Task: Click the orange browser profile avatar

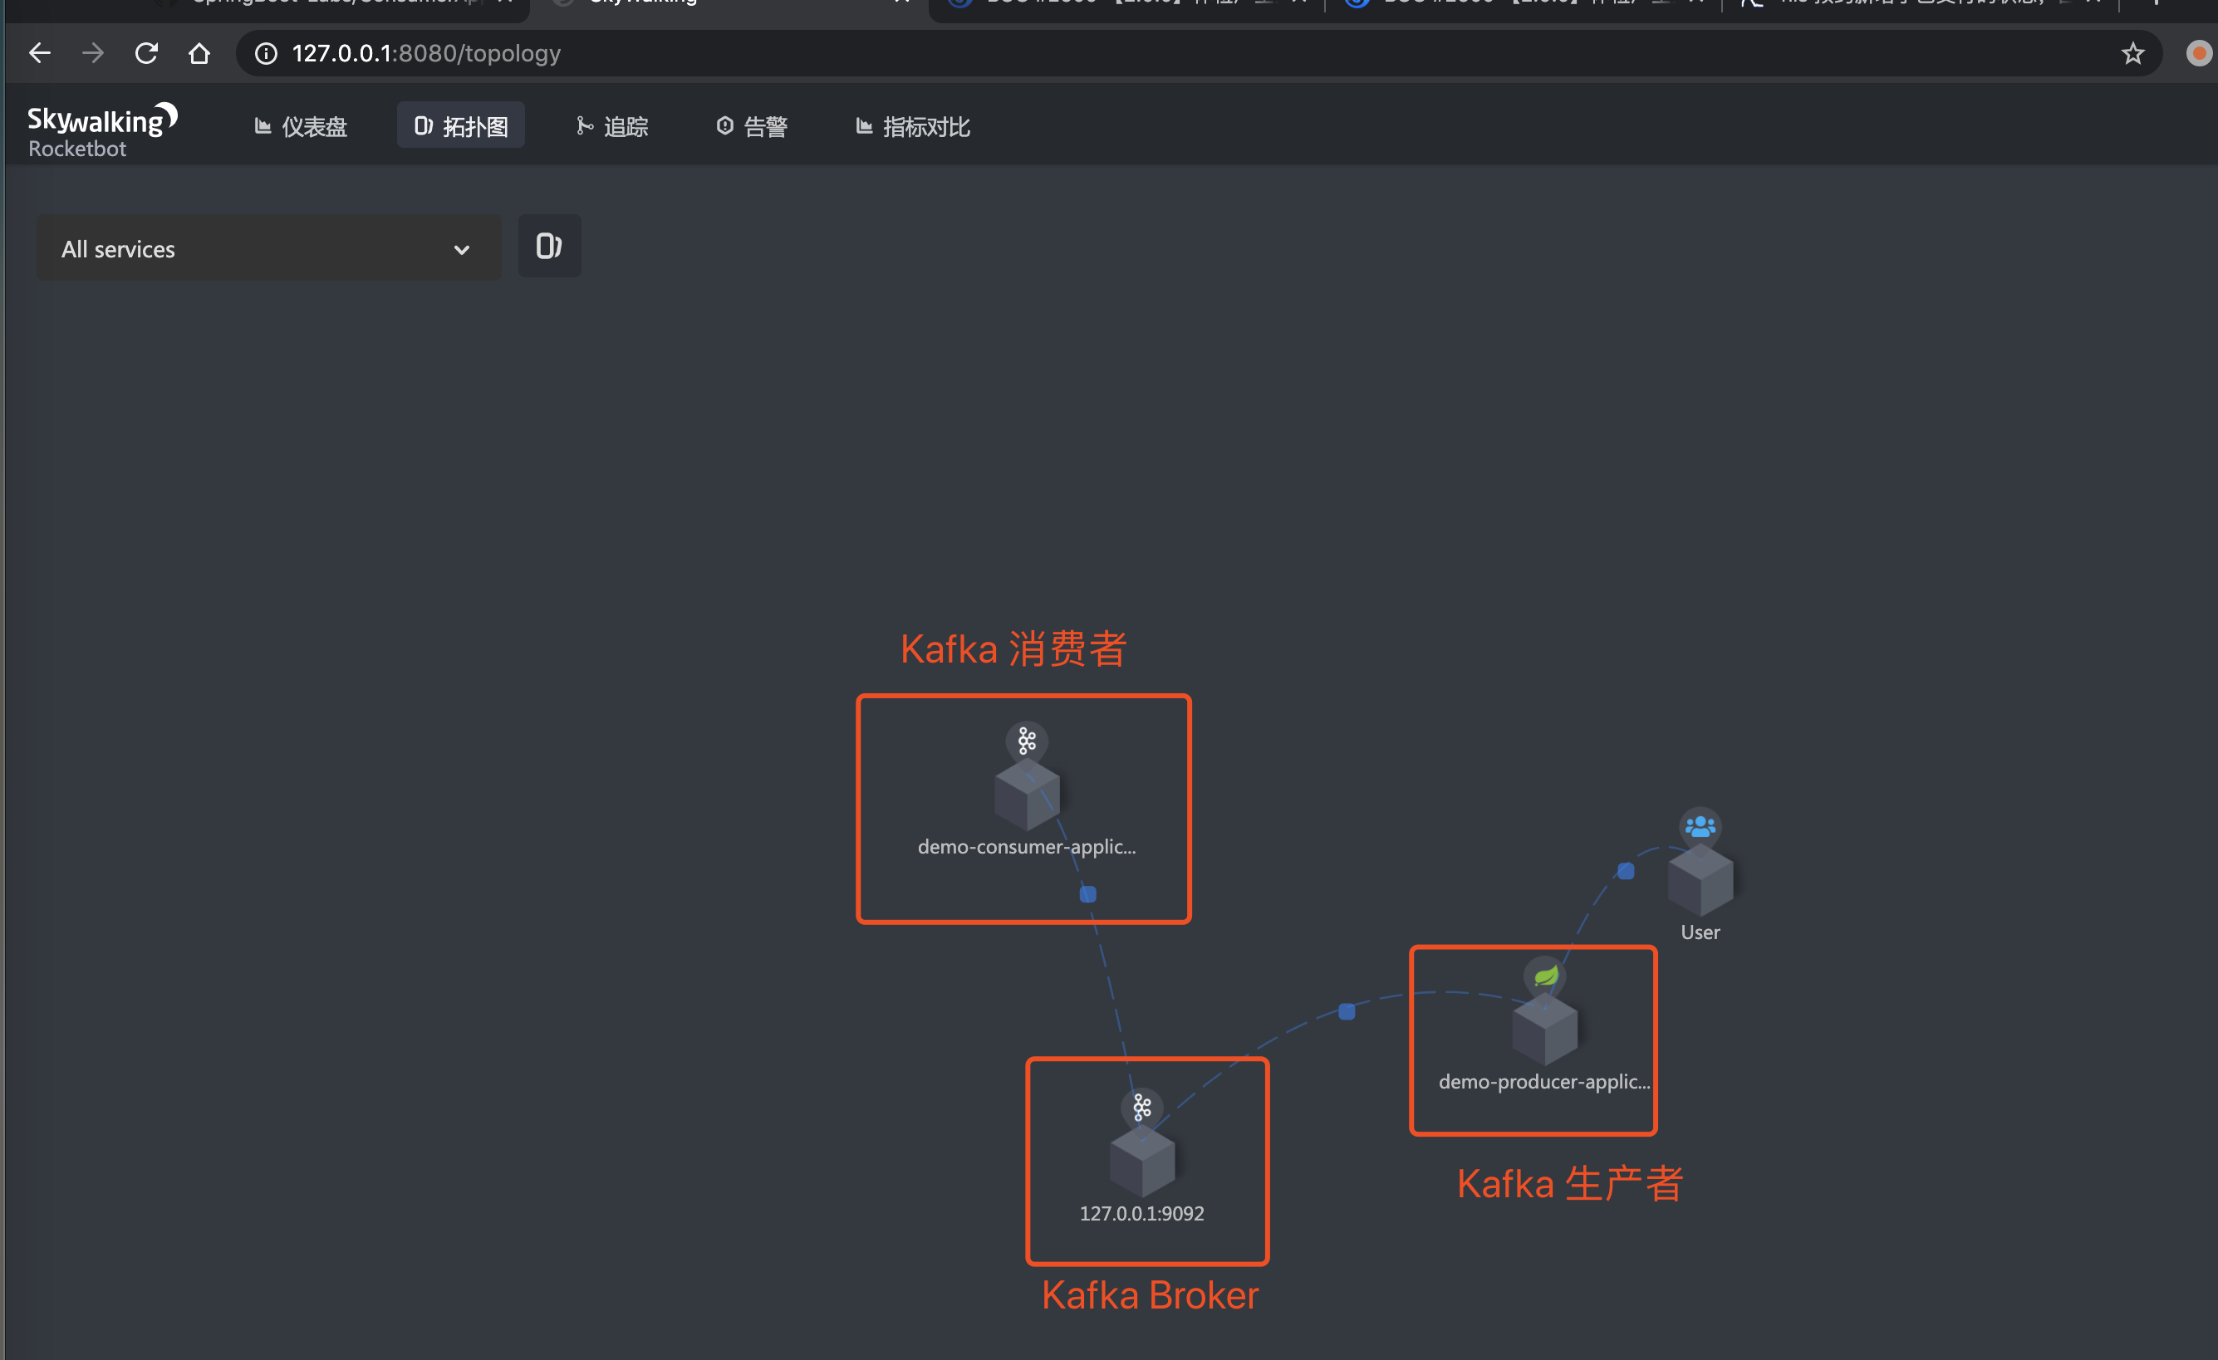Action: click(2197, 52)
